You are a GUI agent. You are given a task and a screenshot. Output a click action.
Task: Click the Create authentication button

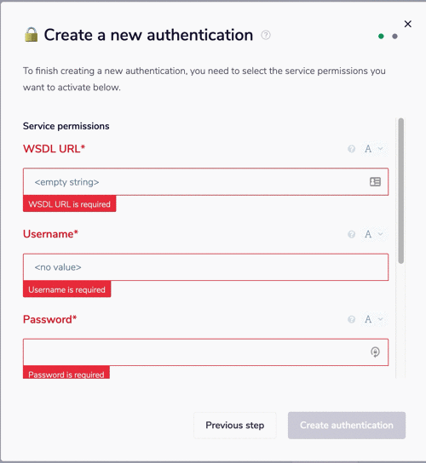(347, 426)
